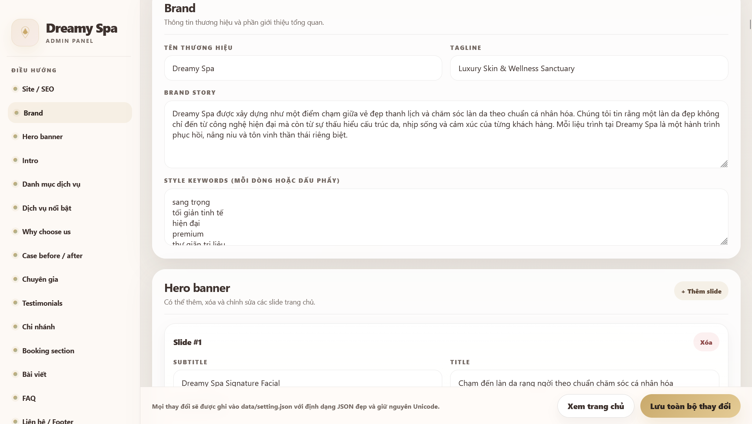The height and width of the screenshot is (424, 752).
Task: Navigate to Danh mục dịch vụ
Action: pyautogui.click(x=51, y=184)
